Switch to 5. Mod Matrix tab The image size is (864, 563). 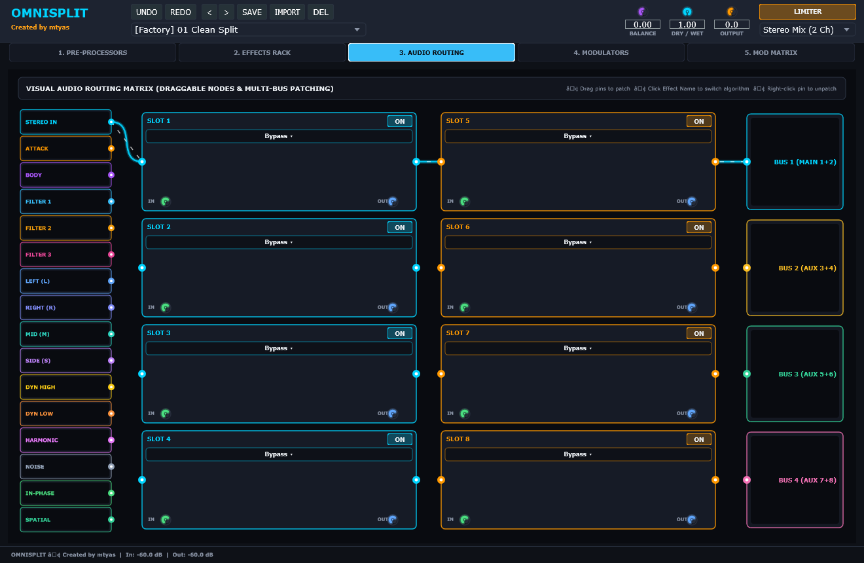[770, 52]
